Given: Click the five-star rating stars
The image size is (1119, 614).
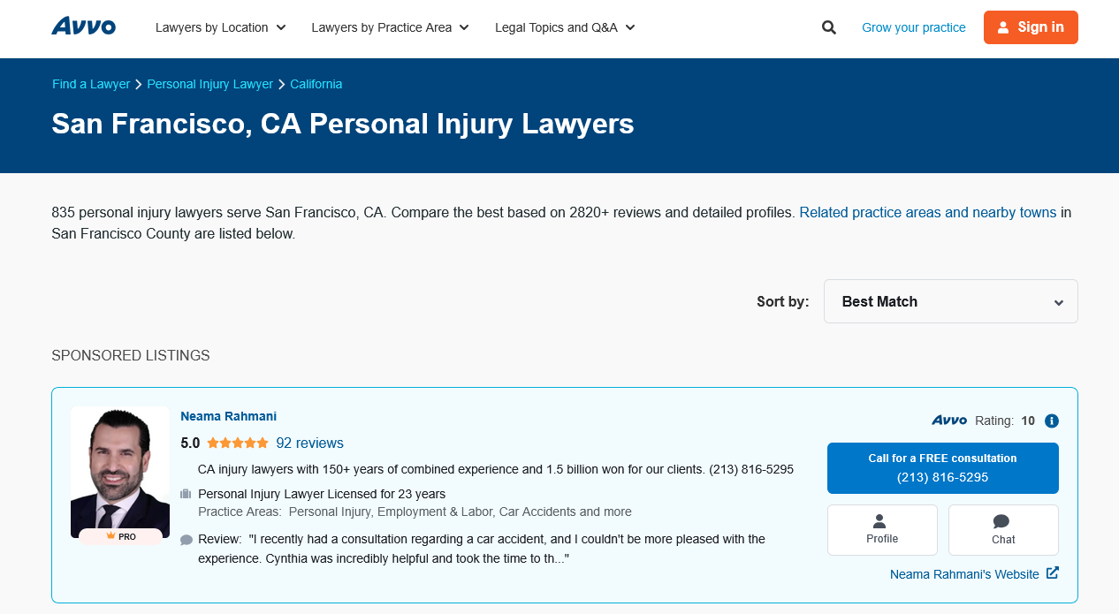Looking at the screenshot, I should 237,443.
